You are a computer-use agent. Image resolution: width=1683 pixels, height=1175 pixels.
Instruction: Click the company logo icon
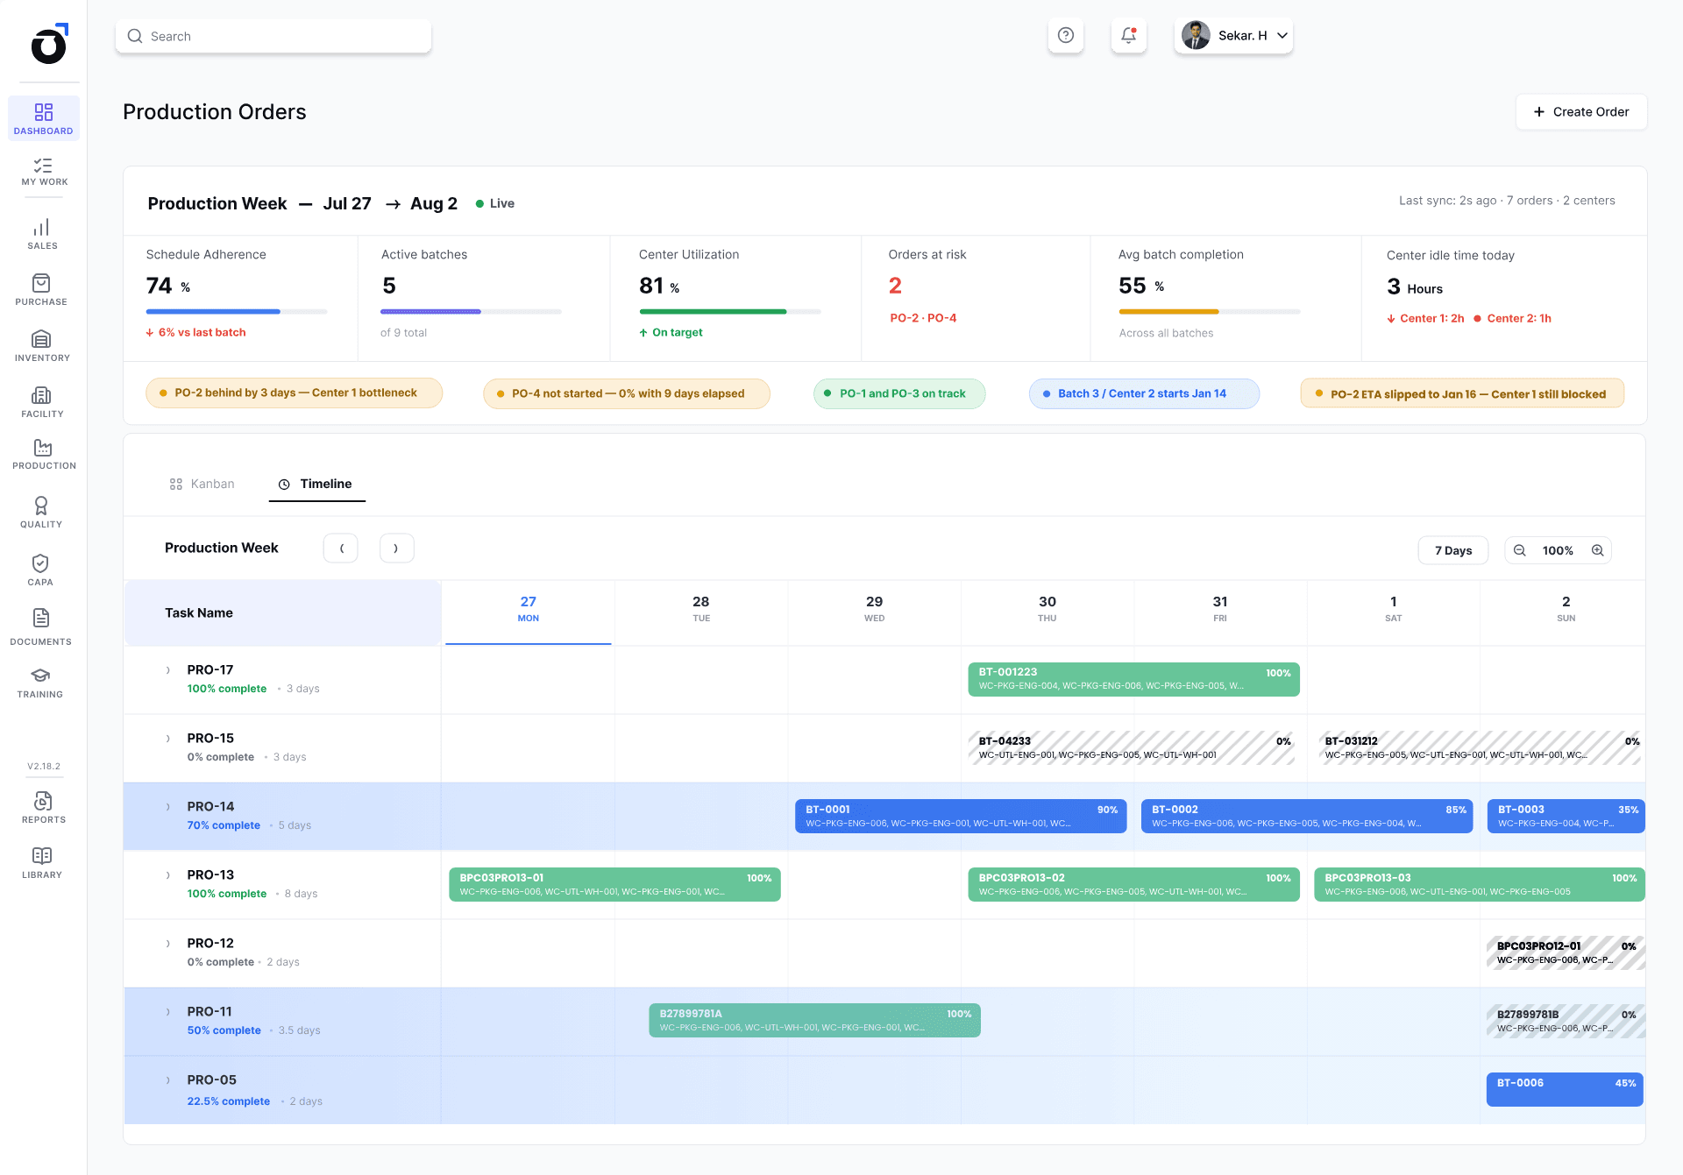point(49,44)
